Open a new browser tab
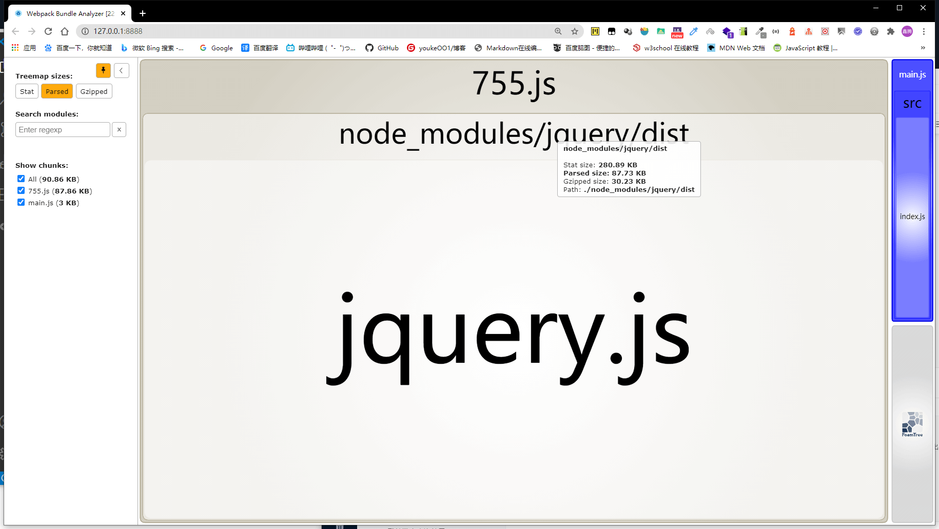The image size is (939, 529). 143,13
